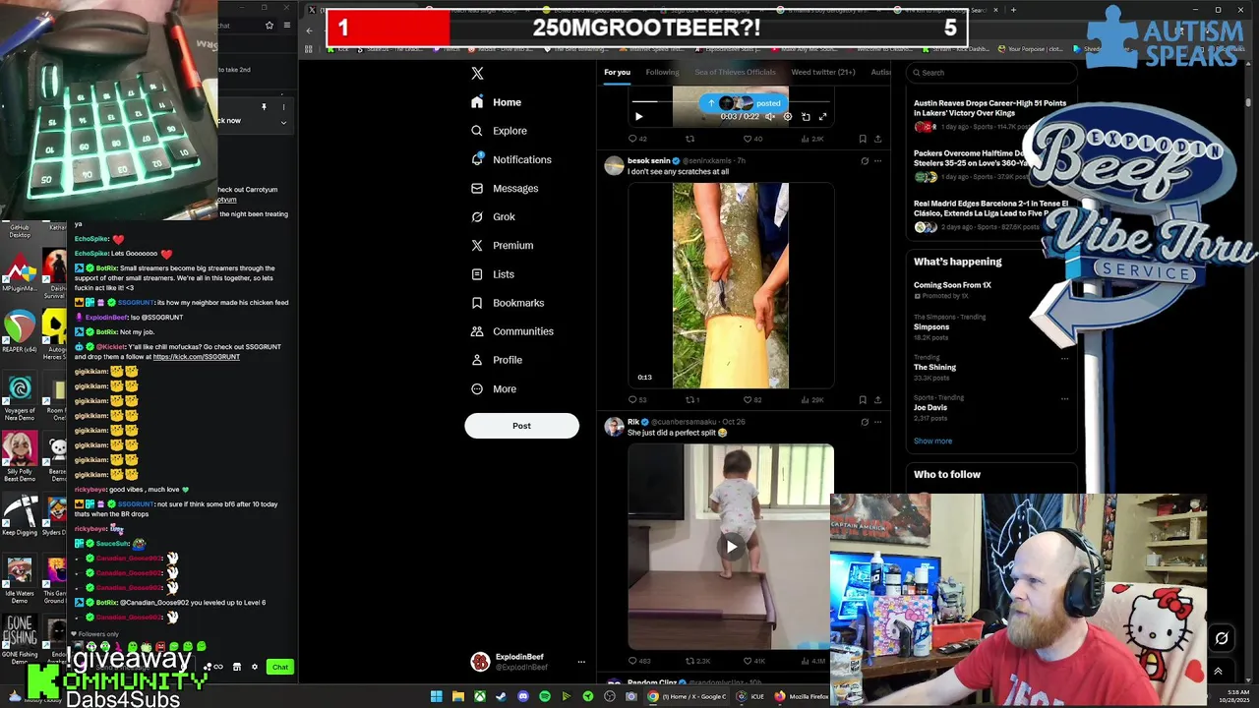The height and width of the screenshot is (708, 1259).
Task: Open the besok senin profile avatar
Action: click(x=614, y=165)
